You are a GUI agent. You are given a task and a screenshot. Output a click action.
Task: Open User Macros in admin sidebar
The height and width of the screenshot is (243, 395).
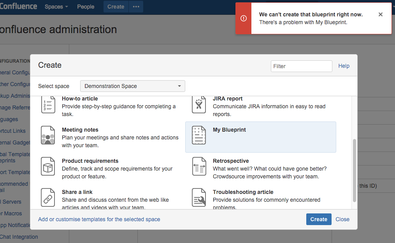[x=11, y=213]
